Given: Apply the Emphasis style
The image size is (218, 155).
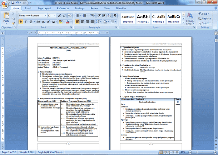Looking at the screenshot, I should [x=128, y=19].
